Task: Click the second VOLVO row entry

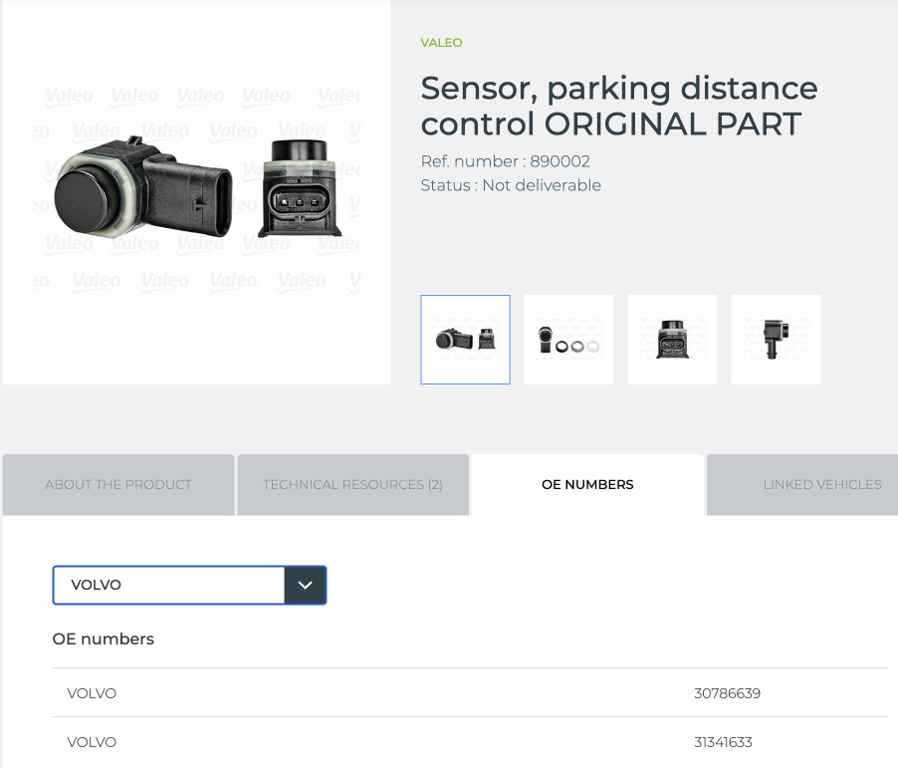Action: pyautogui.click(x=92, y=741)
